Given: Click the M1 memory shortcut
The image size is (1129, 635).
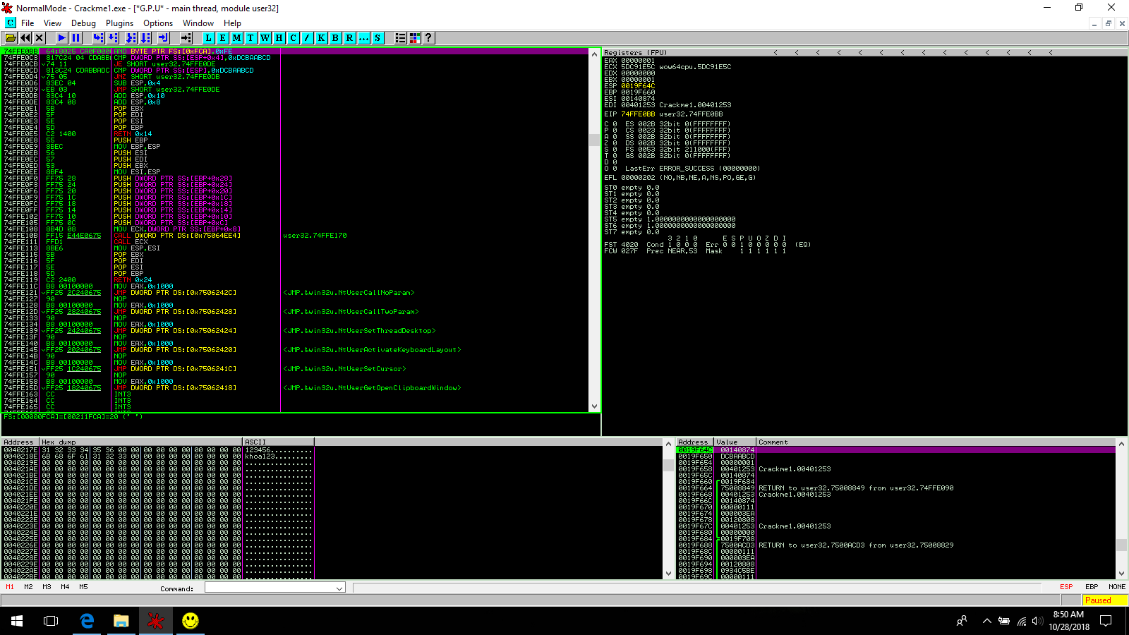Looking at the screenshot, I should pos(10,587).
